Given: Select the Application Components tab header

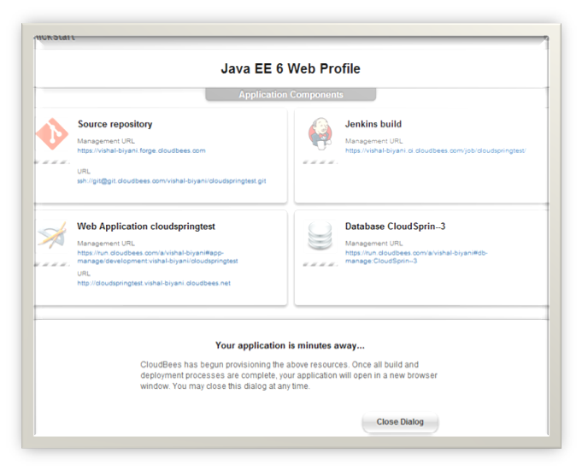Looking at the screenshot, I should click(x=291, y=95).
